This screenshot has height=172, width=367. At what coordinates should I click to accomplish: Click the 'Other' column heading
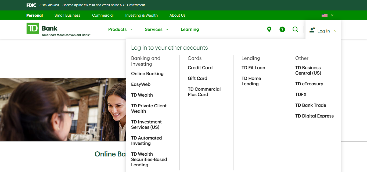[302, 58]
